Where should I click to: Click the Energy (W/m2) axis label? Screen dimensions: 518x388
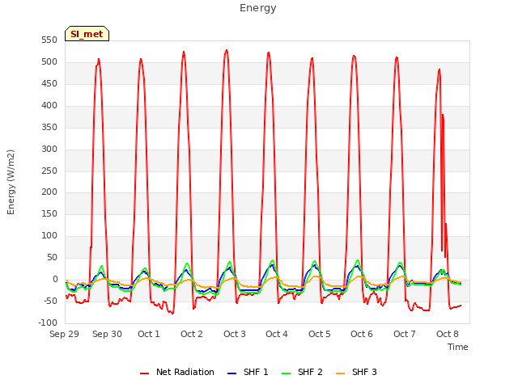(11, 182)
